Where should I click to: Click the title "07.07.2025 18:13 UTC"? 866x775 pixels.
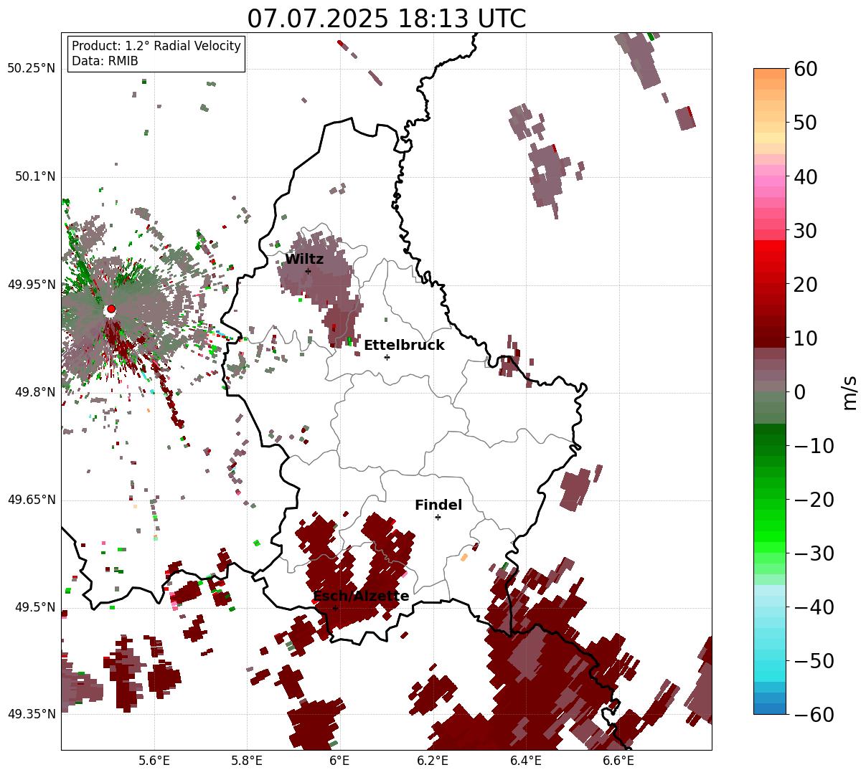click(386, 19)
